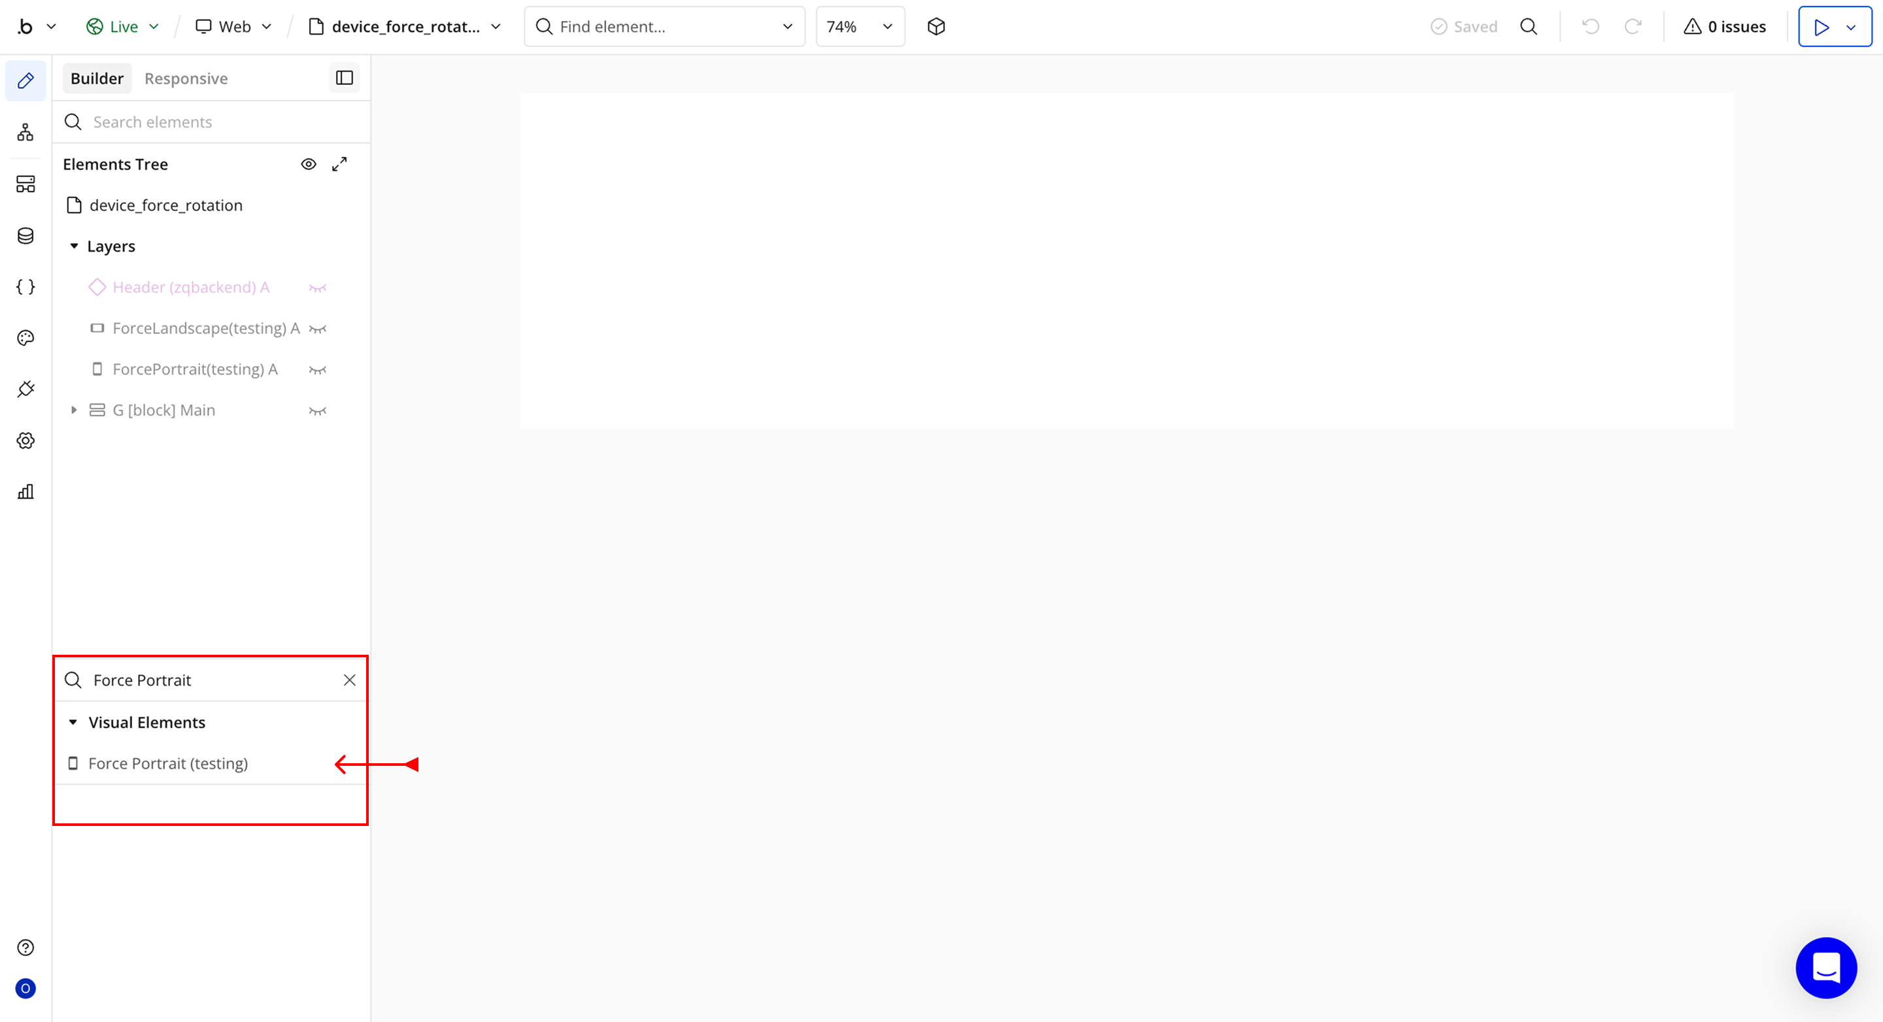
Task: Open the Plugins tab plug icon
Action: point(25,389)
